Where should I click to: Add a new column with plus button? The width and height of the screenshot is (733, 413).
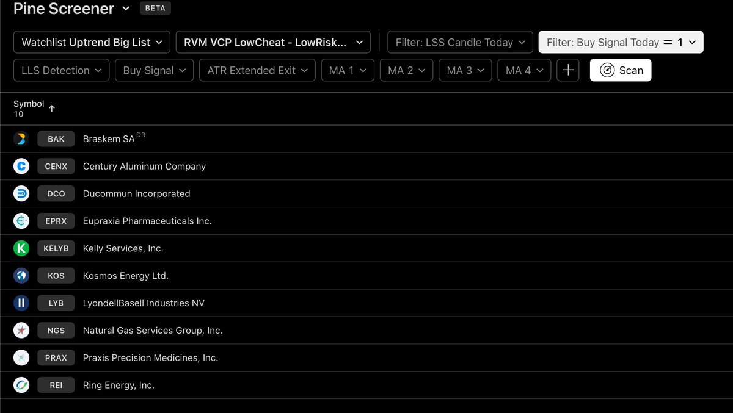[x=568, y=70]
